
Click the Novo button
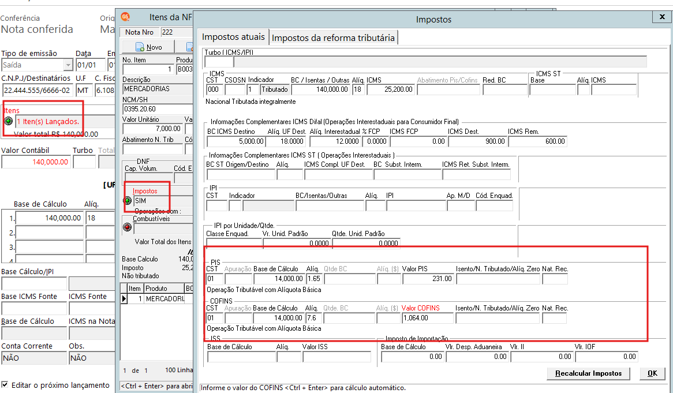(x=148, y=47)
